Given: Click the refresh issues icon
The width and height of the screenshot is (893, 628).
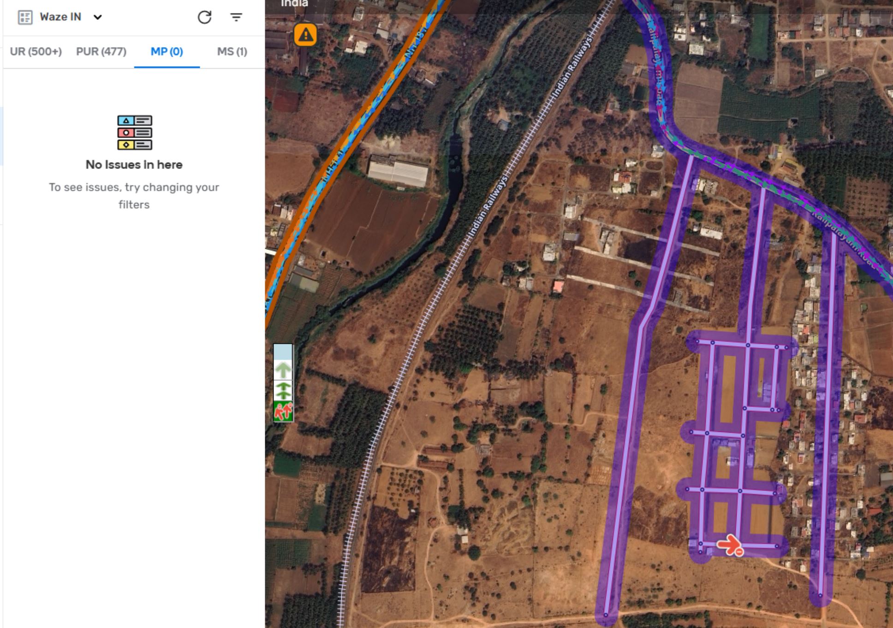Looking at the screenshot, I should (x=204, y=18).
